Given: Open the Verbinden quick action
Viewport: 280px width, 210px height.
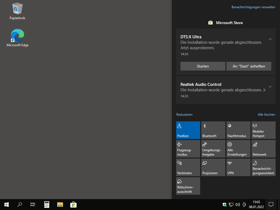Looking at the screenshot, I should point(188,167).
